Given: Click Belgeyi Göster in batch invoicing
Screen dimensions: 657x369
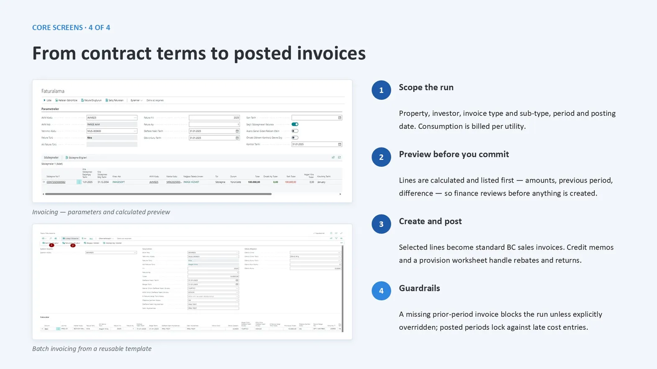Looking at the screenshot, I should 92,243.
